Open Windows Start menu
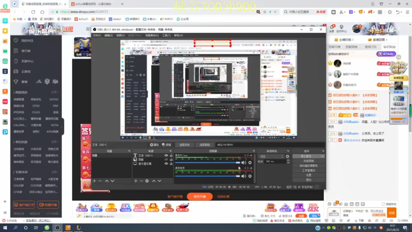The width and height of the screenshot is (412, 232). click(x=5, y=227)
